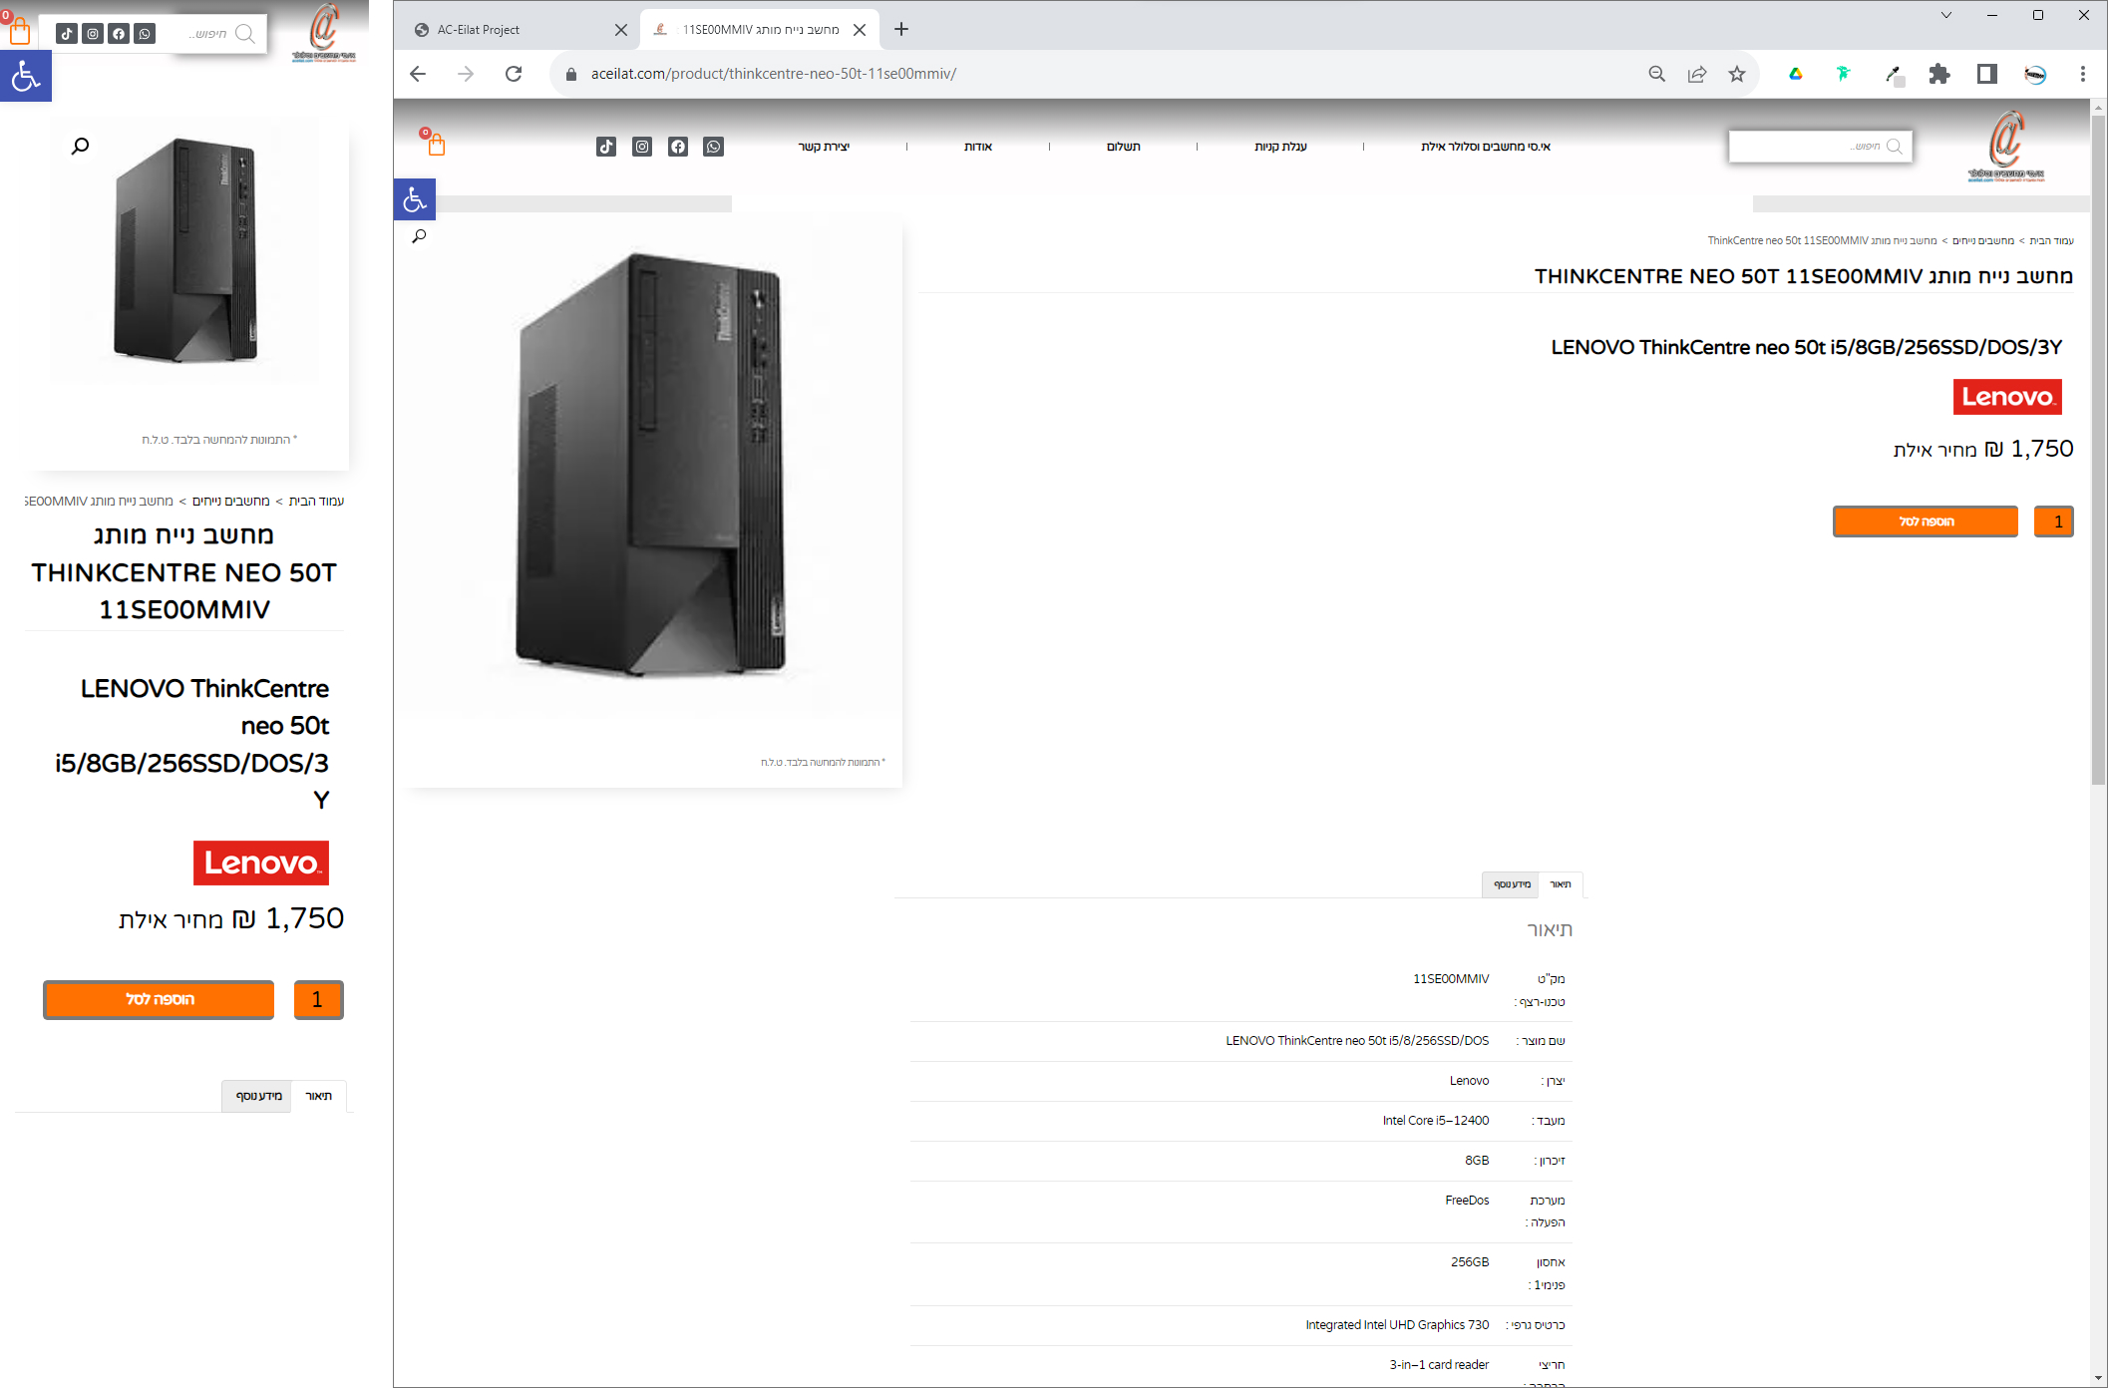Open Facebook icon in the main browser page header
The image size is (2108, 1388).
[x=678, y=147]
